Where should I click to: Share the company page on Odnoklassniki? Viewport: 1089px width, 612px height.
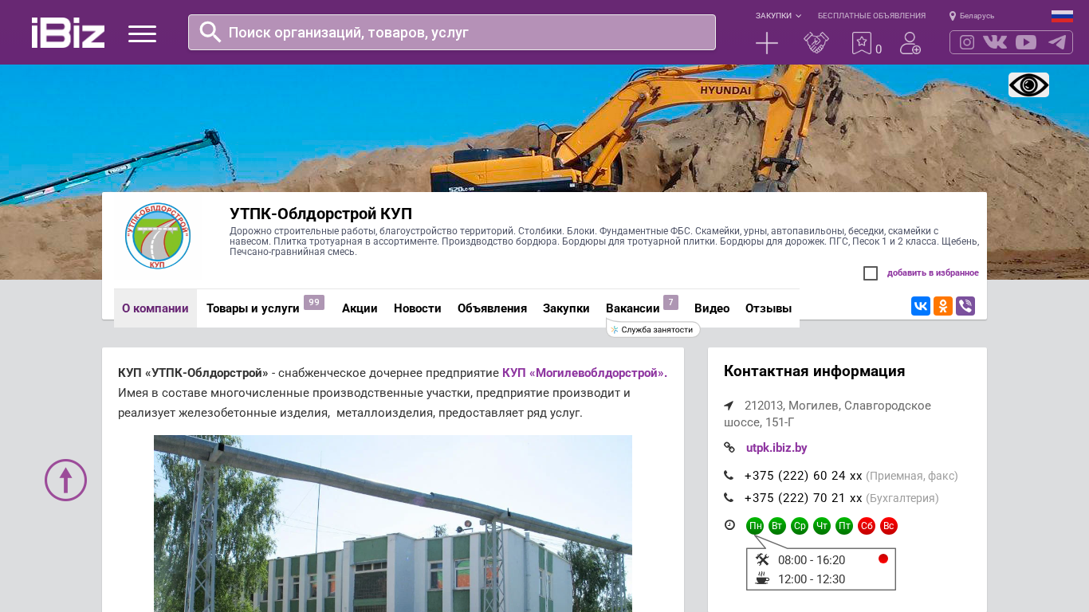pos(943,306)
